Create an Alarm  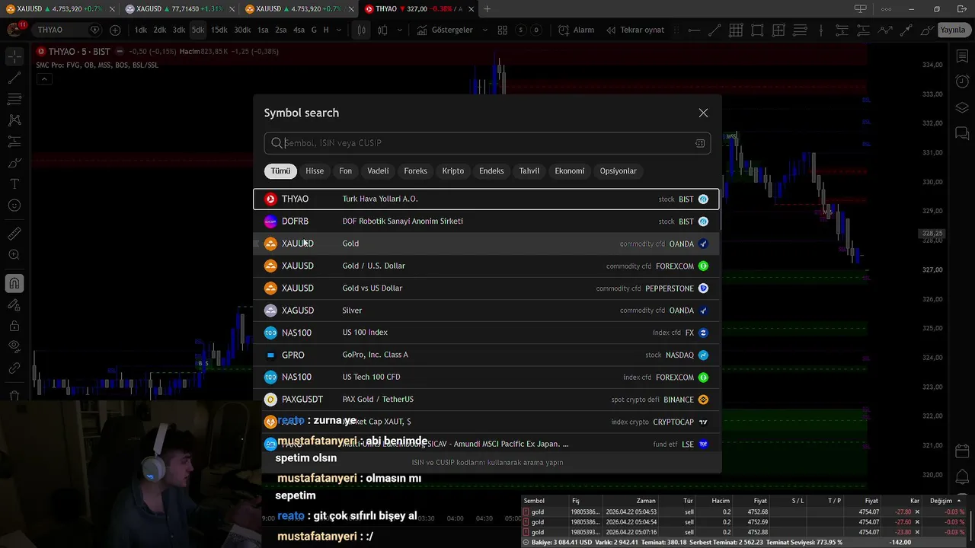[577, 30]
